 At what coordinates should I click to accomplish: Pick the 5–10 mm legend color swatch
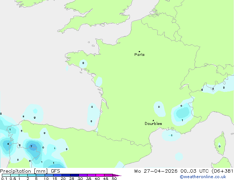click(x=40, y=175)
